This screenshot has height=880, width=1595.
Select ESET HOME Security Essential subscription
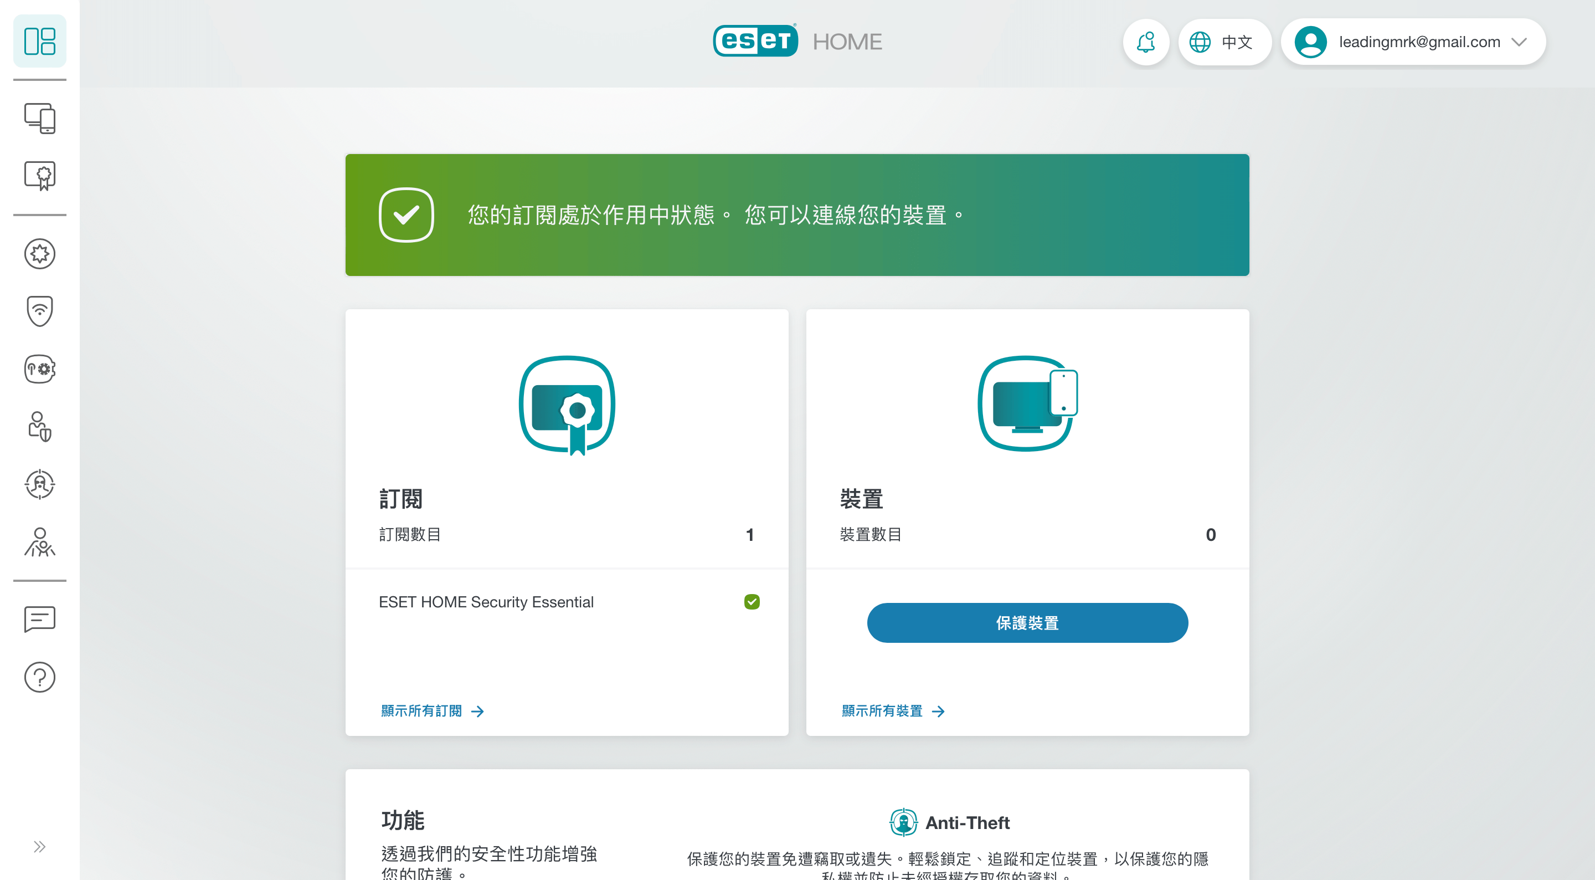486,602
